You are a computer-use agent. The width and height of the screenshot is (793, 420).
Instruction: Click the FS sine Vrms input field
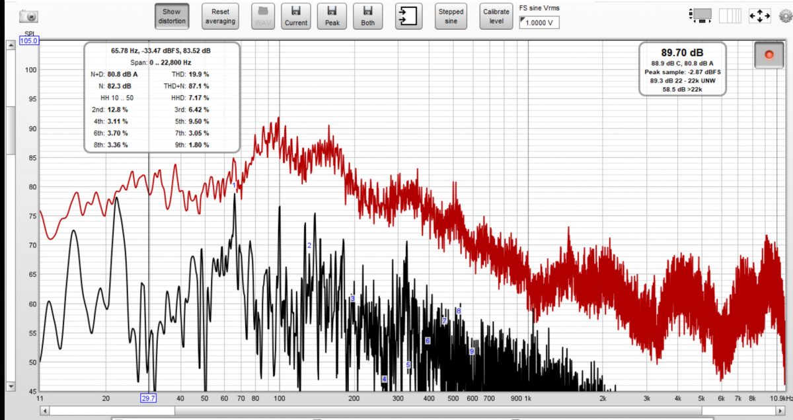click(x=540, y=22)
